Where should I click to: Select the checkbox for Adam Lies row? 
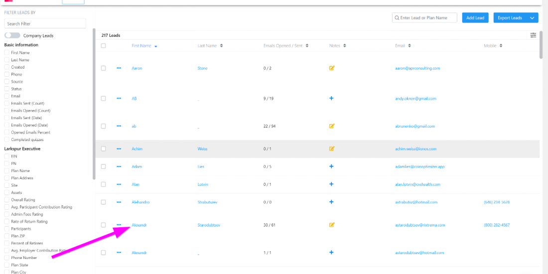click(x=104, y=166)
